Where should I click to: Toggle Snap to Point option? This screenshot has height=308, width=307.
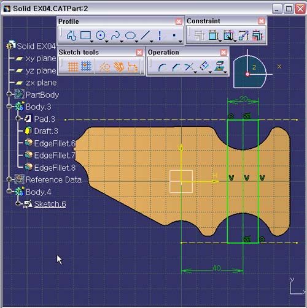(86, 66)
